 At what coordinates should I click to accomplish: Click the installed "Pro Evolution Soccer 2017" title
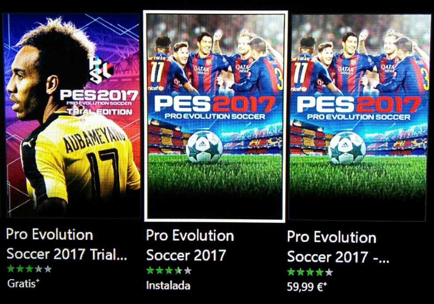coord(190,245)
